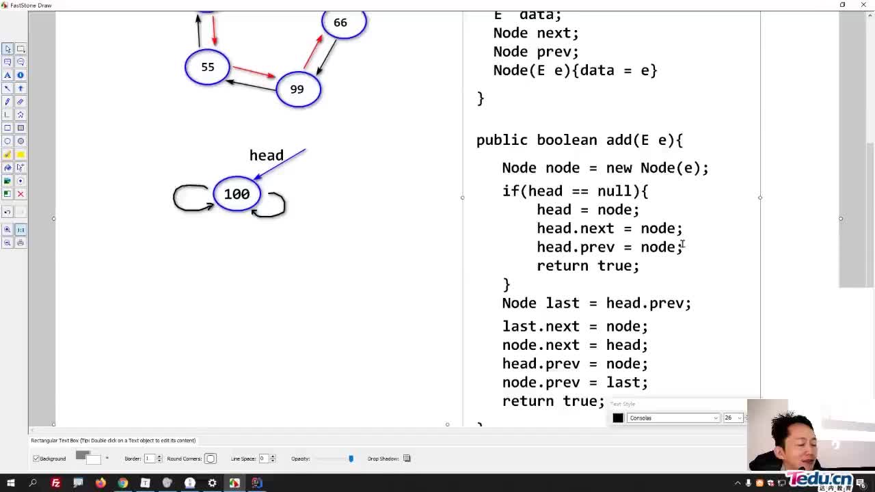Select the node circle labeled 55
Image resolution: width=875 pixels, height=492 pixels.
[x=207, y=67]
